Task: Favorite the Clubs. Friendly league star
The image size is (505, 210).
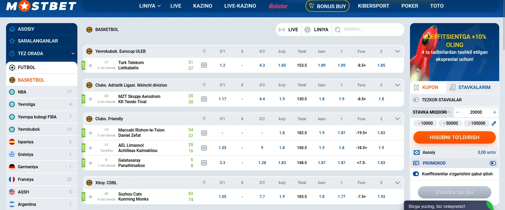Action: [204, 118]
